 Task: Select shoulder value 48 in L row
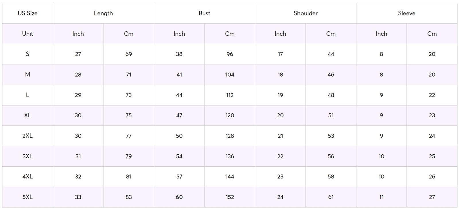coord(331,95)
